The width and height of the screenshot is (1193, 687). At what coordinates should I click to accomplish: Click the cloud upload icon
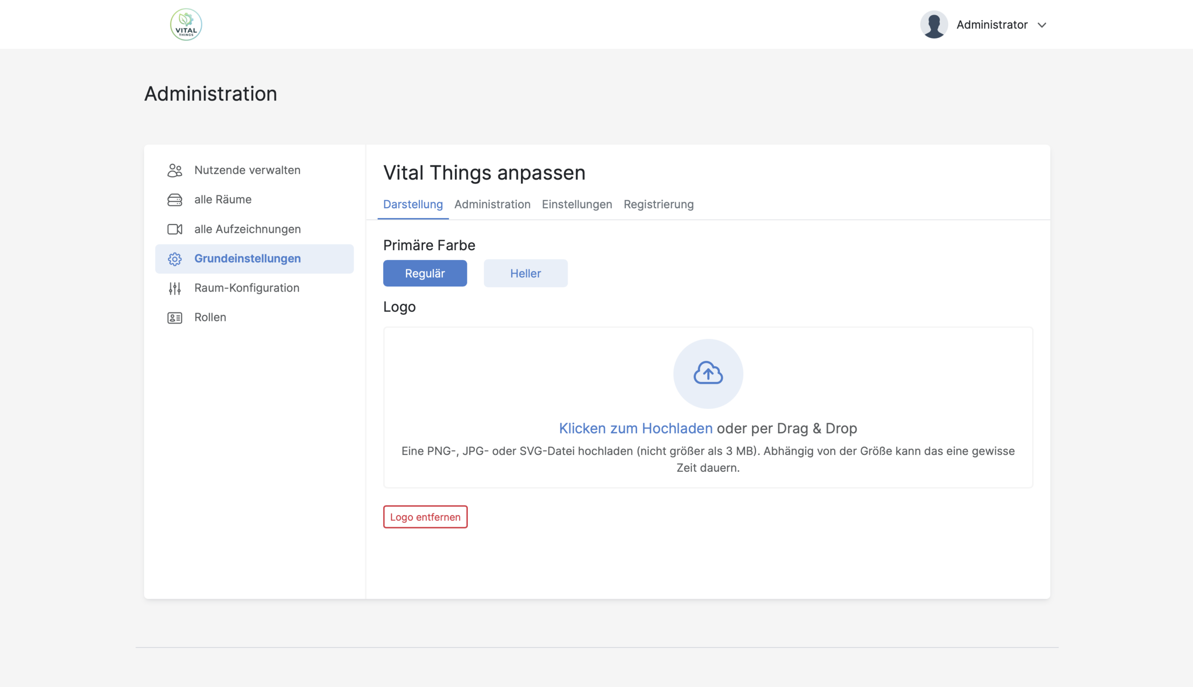pyautogui.click(x=708, y=373)
